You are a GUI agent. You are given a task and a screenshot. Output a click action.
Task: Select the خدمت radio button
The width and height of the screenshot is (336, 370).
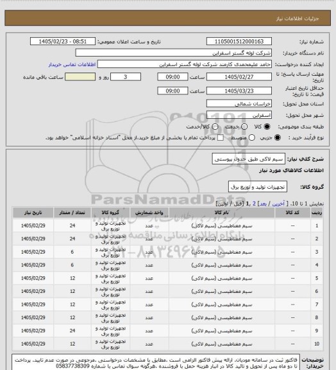(244, 127)
